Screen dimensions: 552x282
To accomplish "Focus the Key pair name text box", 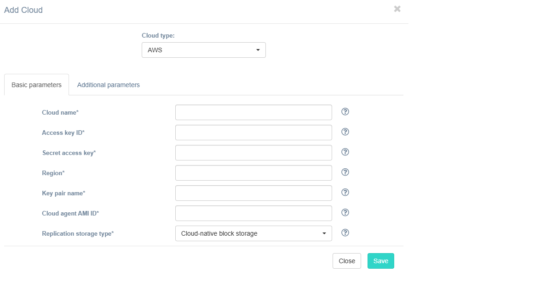I will [x=253, y=193].
